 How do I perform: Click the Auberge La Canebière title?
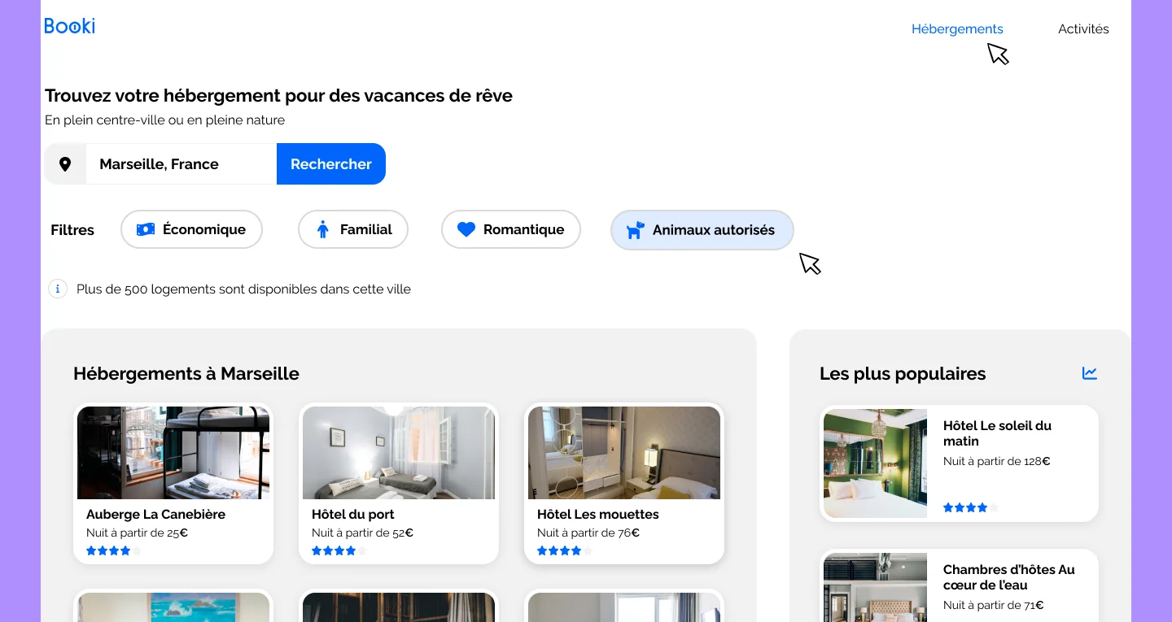pyautogui.click(x=155, y=514)
